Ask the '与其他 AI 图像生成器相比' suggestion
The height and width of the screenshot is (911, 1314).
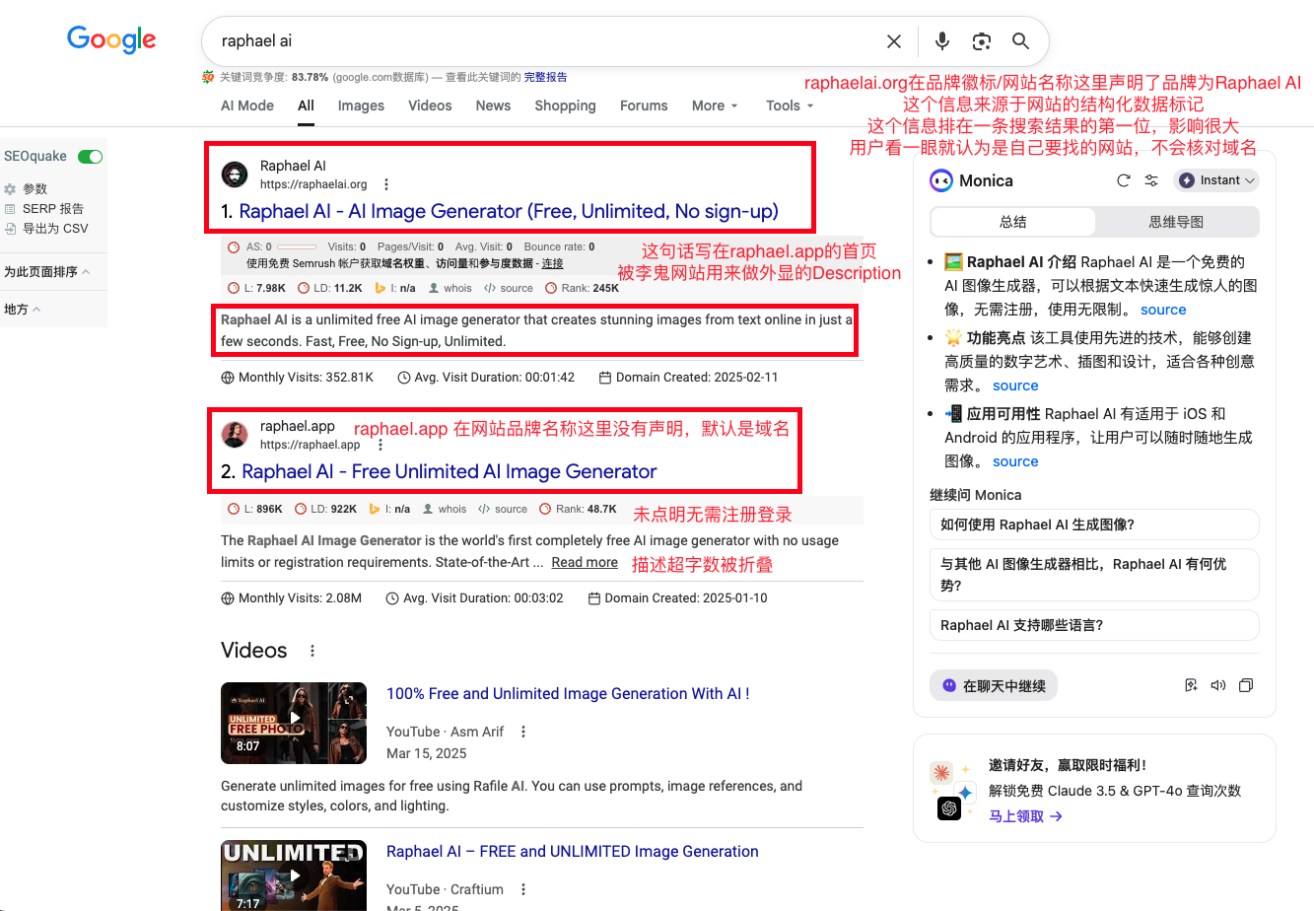(1094, 575)
